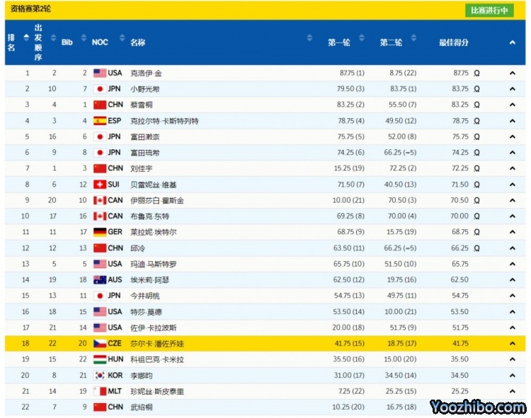Click the Germany flag beside 莱拉妮·埃特尔
This screenshot has width=531, height=418.
(99, 232)
